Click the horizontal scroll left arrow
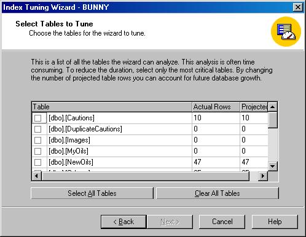Screen dimensions: 306x237 pyautogui.click(x=37, y=176)
